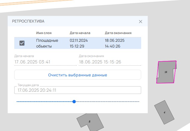This screenshot has height=131, width=190.
Task: Close the Ретроспектива dialog
Action: click(141, 21)
